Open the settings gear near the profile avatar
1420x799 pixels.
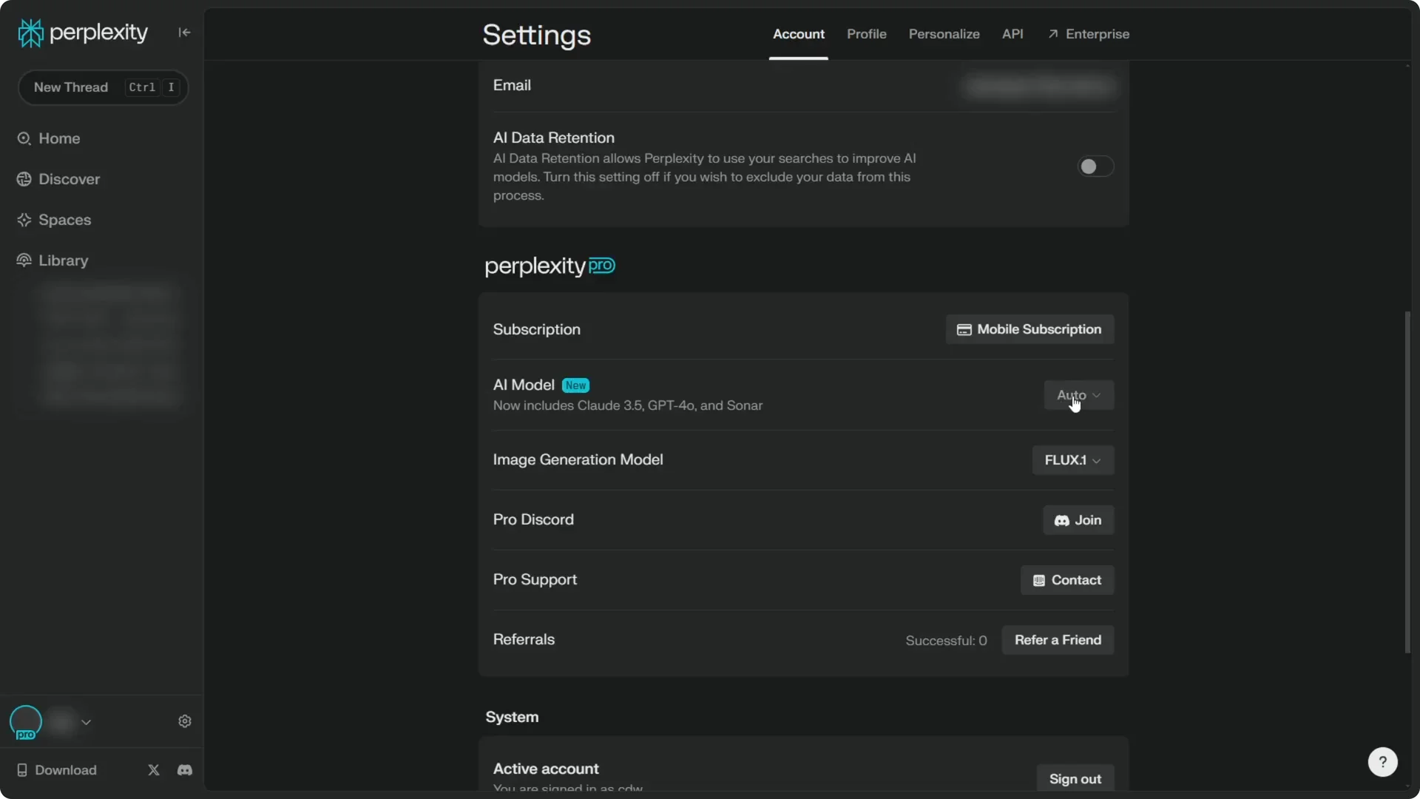point(184,721)
